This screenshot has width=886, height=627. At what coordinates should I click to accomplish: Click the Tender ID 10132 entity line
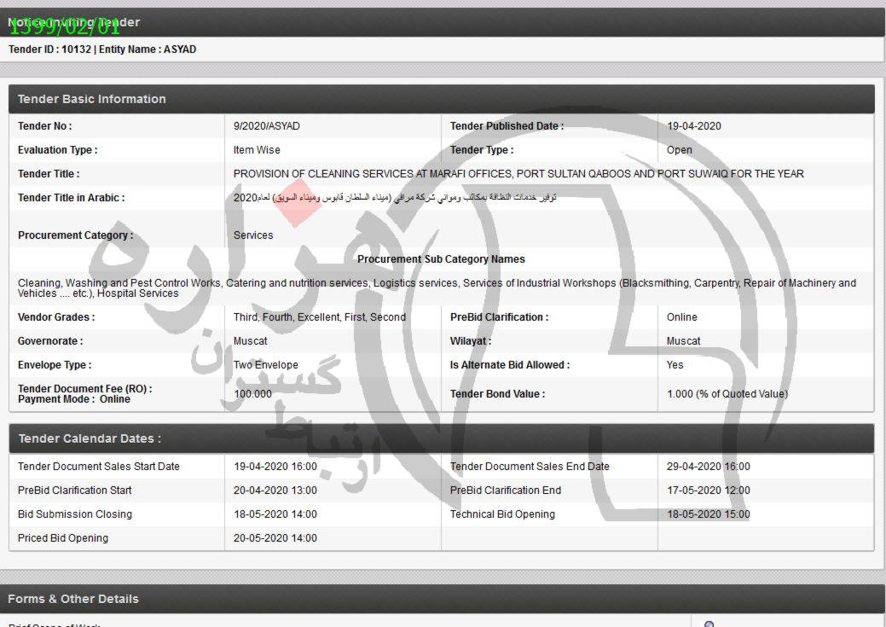pos(102,49)
